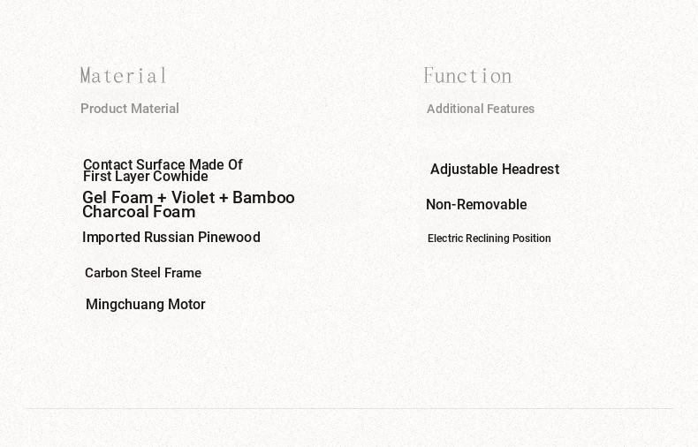This screenshot has height=447, width=698.
Task: Select the 'Gel Foam + Violet + Bamboo' line
Action: click(188, 197)
